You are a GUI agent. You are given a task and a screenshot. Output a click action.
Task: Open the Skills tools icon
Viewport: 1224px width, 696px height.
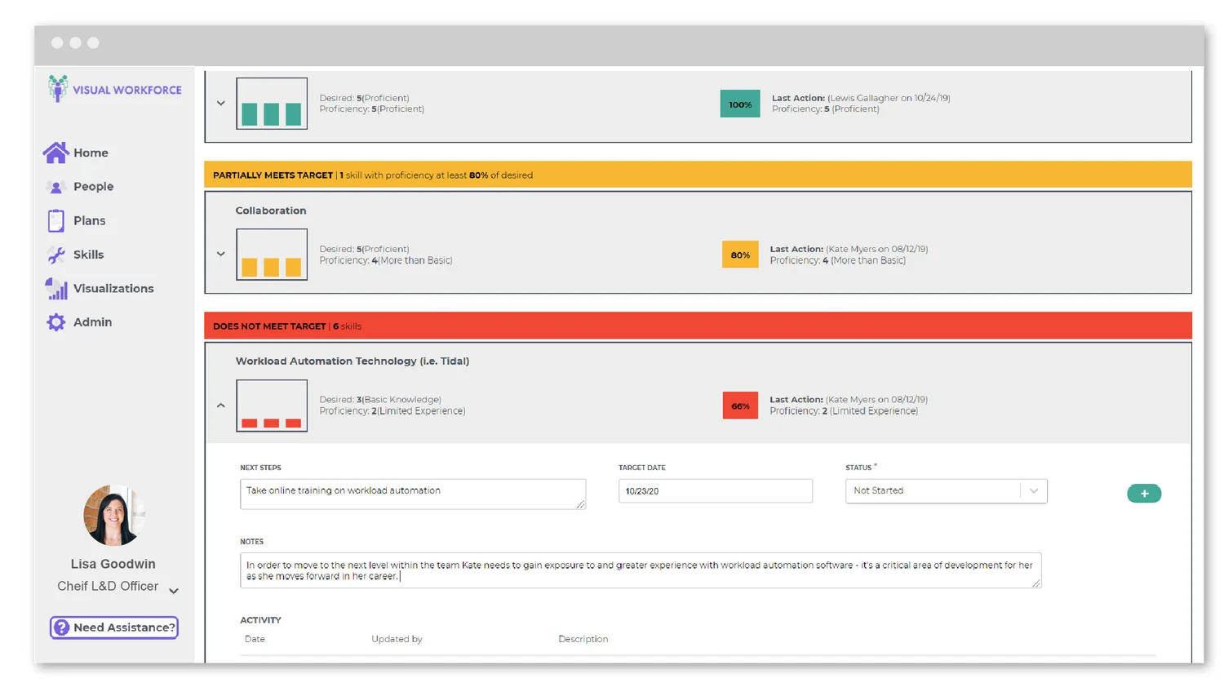[55, 255]
